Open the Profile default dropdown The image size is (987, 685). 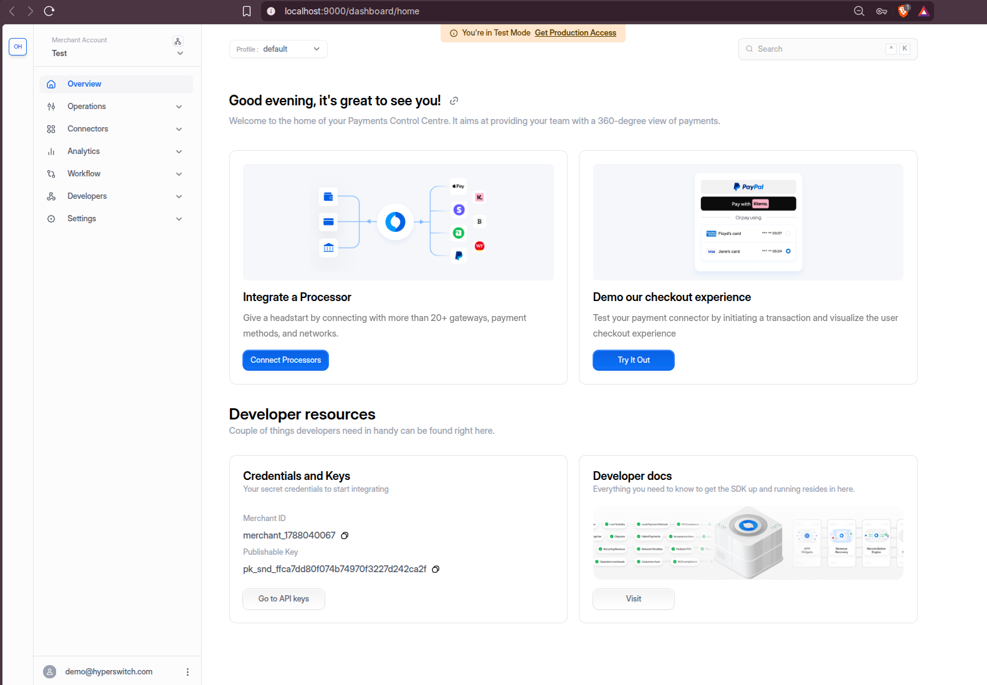pos(279,49)
